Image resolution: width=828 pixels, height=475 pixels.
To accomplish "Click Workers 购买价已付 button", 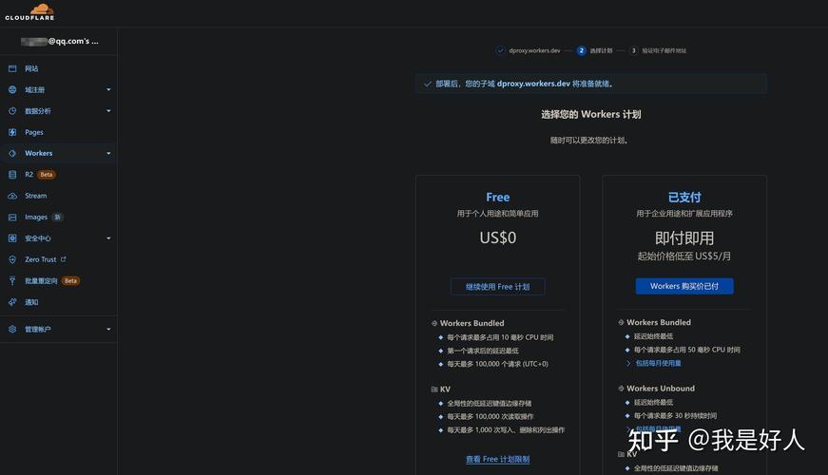I will pos(684,286).
